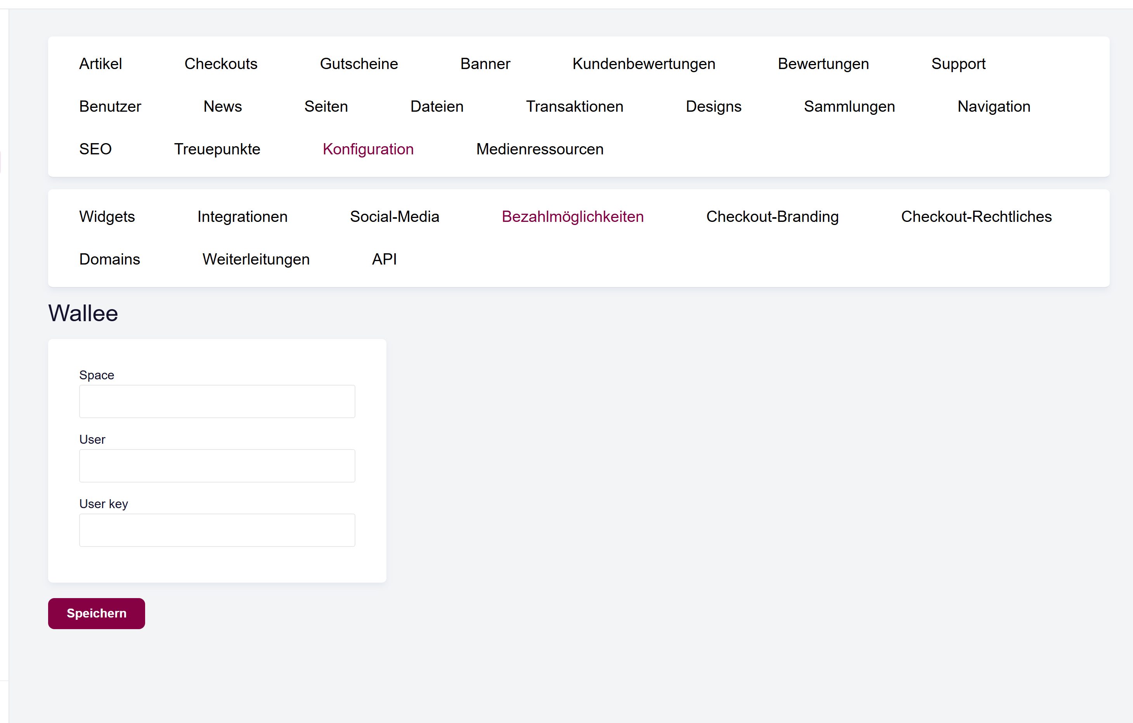Image resolution: width=1133 pixels, height=723 pixels.
Task: Select the SEO tab
Action: tap(95, 149)
